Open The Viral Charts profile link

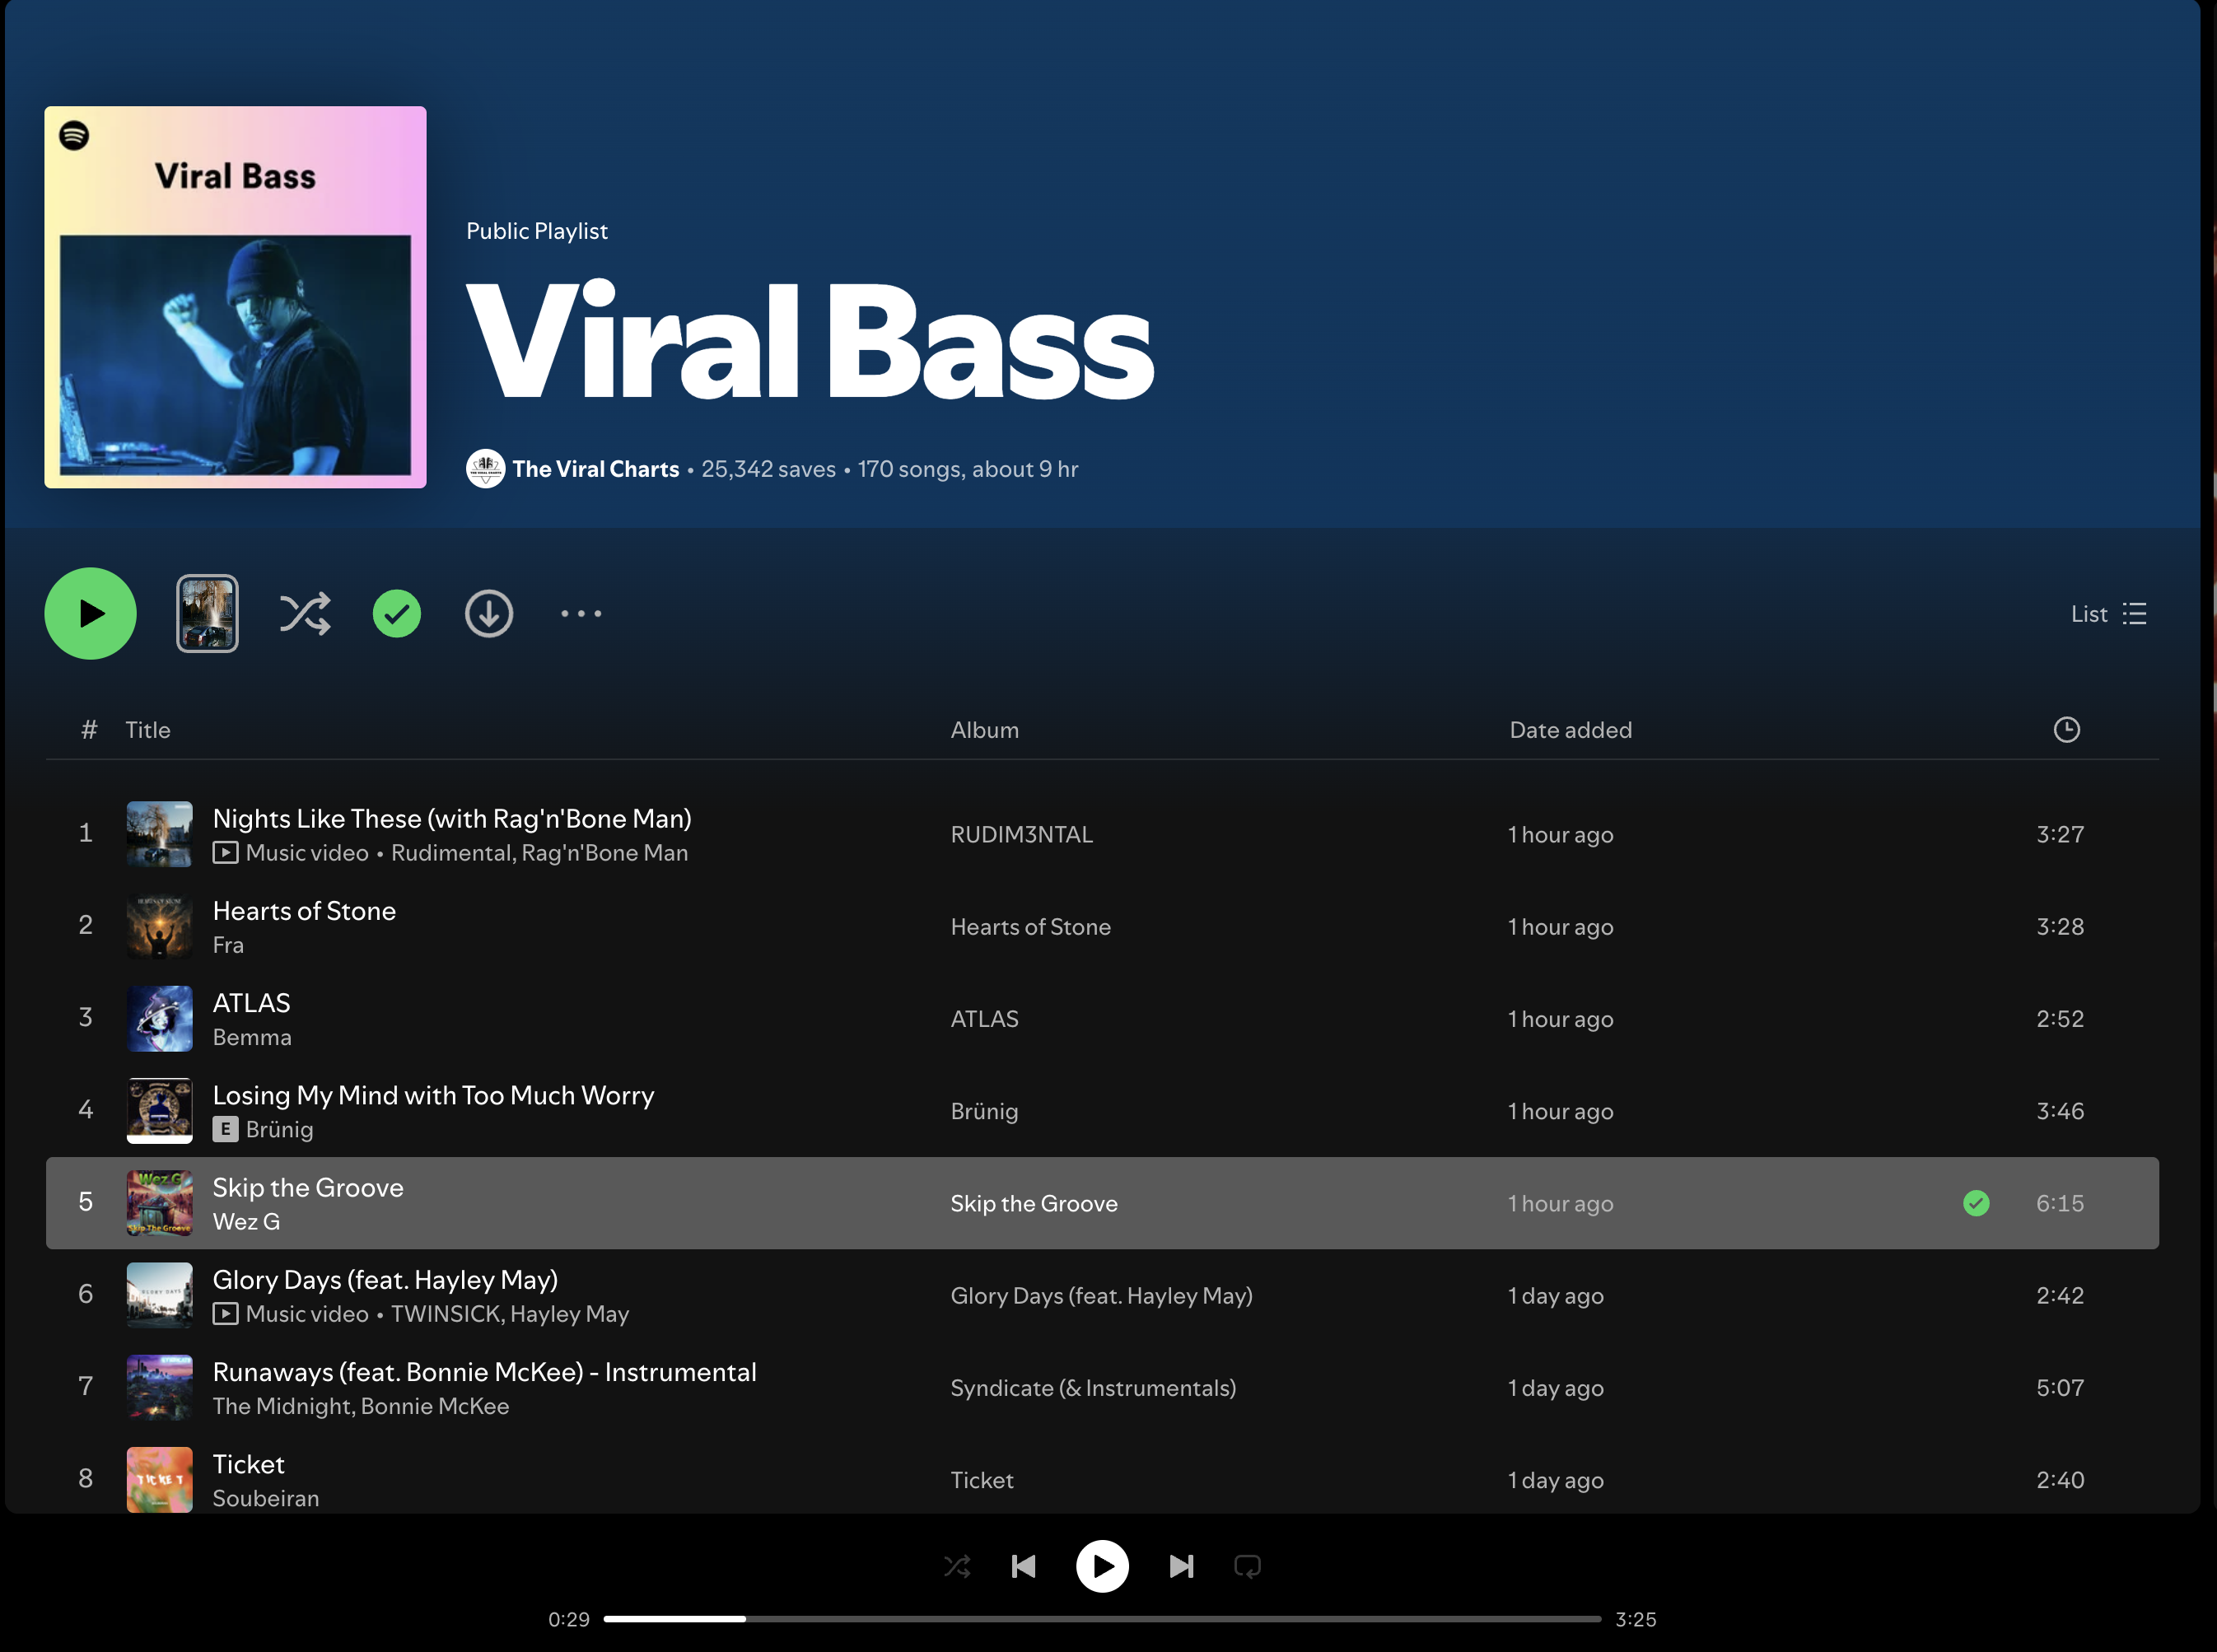click(x=595, y=469)
